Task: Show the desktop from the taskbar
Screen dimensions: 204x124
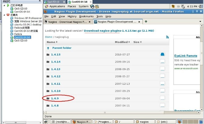Action: 46,122
